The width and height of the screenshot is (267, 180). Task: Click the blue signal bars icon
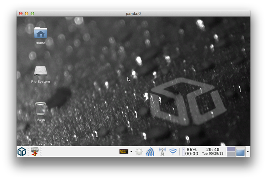[150, 152]
